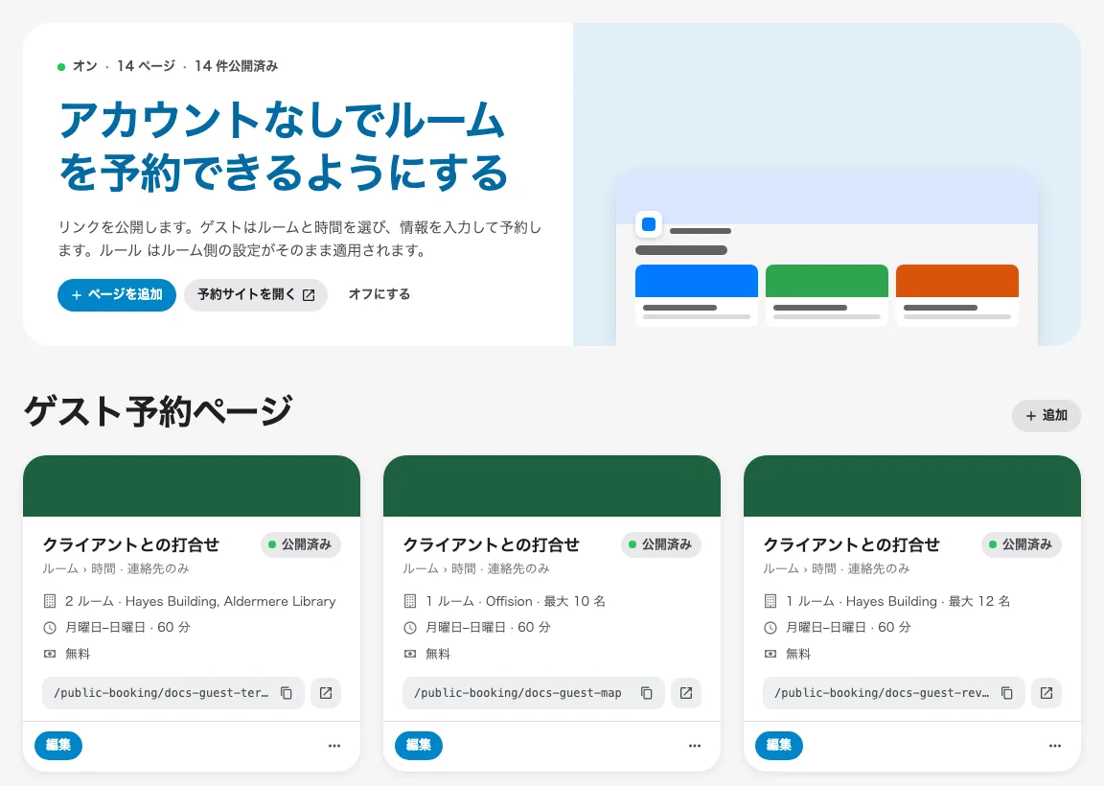Click /public-booking/docs-guest-map URL text
Viewport: 1104px width, 786px height.
pyautogui.click(x=517, y=693)
